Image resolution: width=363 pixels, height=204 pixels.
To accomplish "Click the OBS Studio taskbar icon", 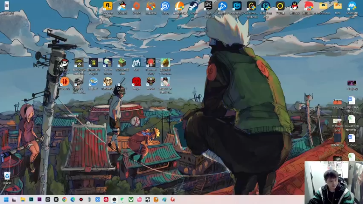I will coord(114,199).
